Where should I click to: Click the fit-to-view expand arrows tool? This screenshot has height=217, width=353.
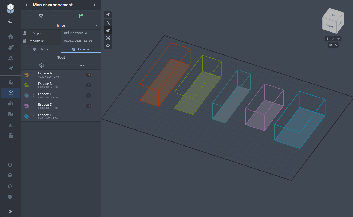click(x=108, y=38)
